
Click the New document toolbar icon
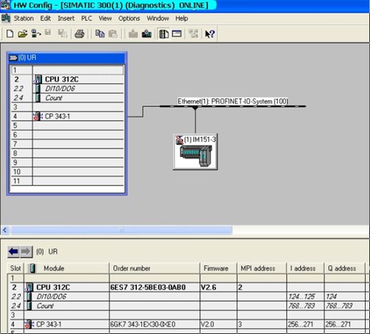[x=9, y=34]
